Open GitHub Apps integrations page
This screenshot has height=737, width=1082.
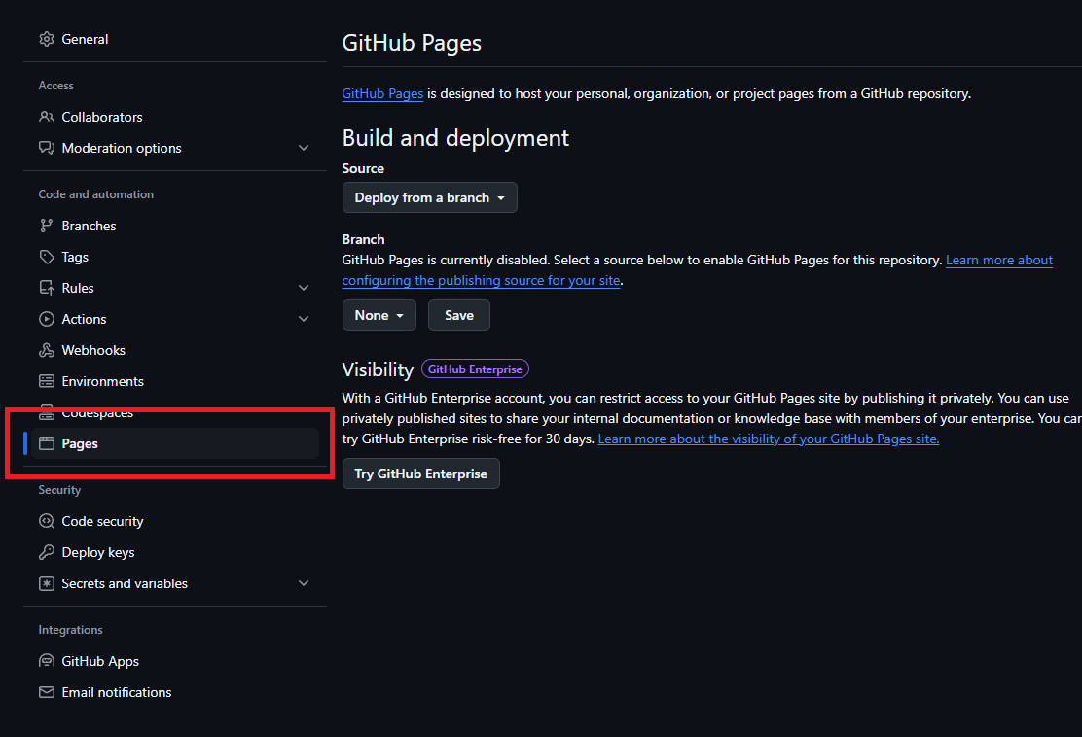(x=175, y=661)
